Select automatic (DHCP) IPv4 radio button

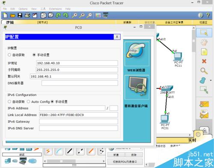click(x=9, y=55)
